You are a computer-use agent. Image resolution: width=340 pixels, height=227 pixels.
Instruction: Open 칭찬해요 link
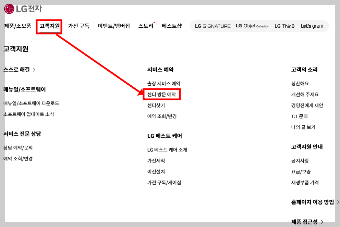(300, 83)
